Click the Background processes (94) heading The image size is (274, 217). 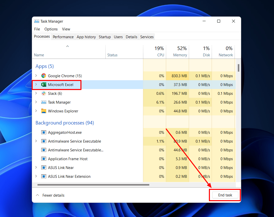pos(65,123)
